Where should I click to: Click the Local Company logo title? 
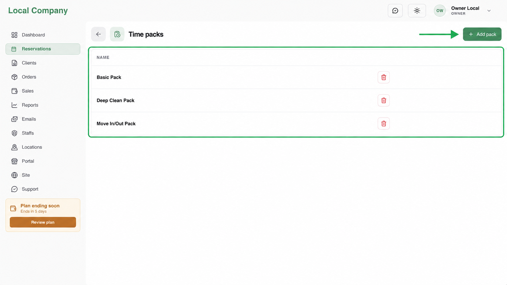38,11
